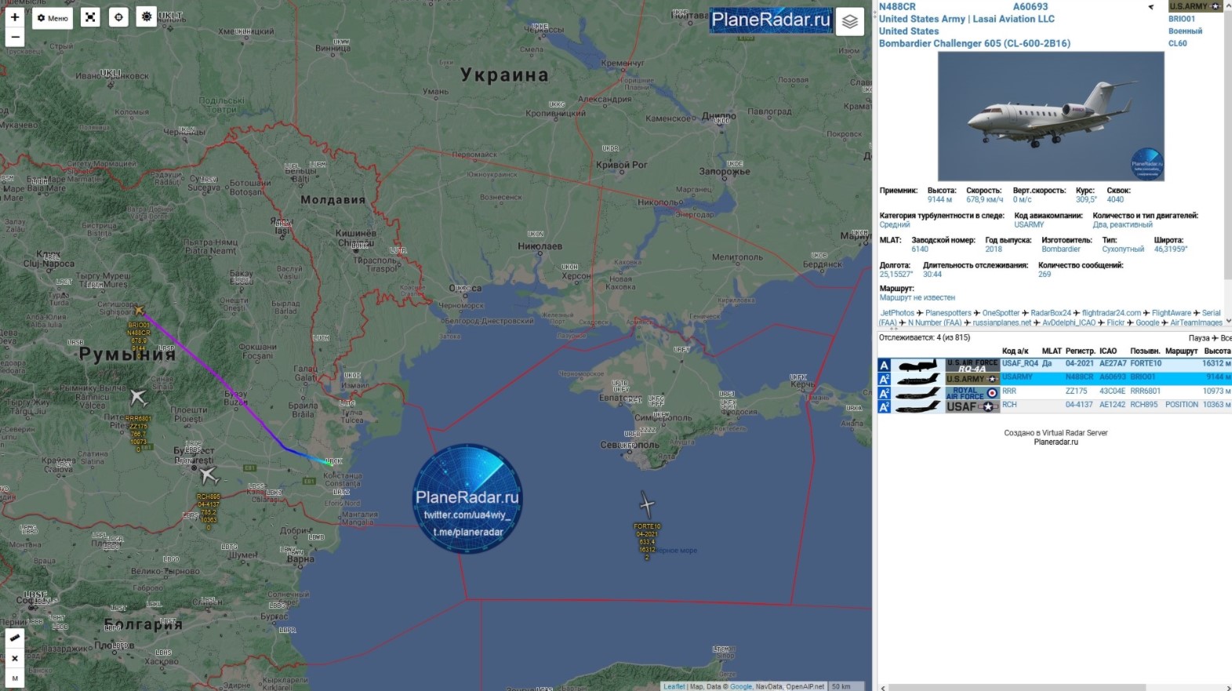The width and height of the screenshot is (1232, 691).
Task: Sort list by Высота column header
Action: tap(1217, 351)
